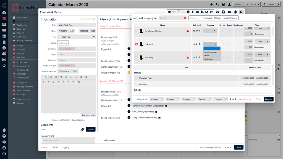Image resolution: width=283 pixels, height=159 pixels.
Task: Click the job Title input field
Action: click(77, 25)
